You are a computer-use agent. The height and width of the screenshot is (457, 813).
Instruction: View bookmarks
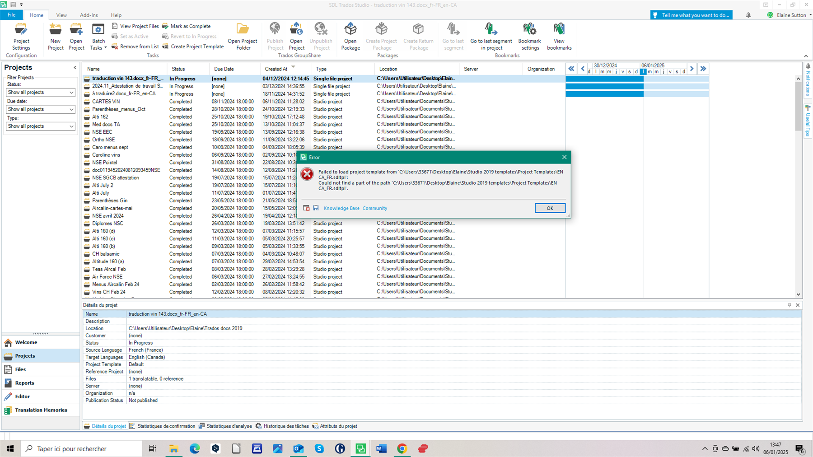559,37
